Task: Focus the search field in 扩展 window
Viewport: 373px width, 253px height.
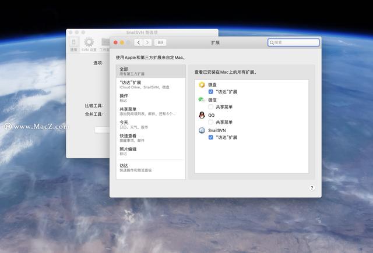Action: pyautogui.click(x=293, y=42)
